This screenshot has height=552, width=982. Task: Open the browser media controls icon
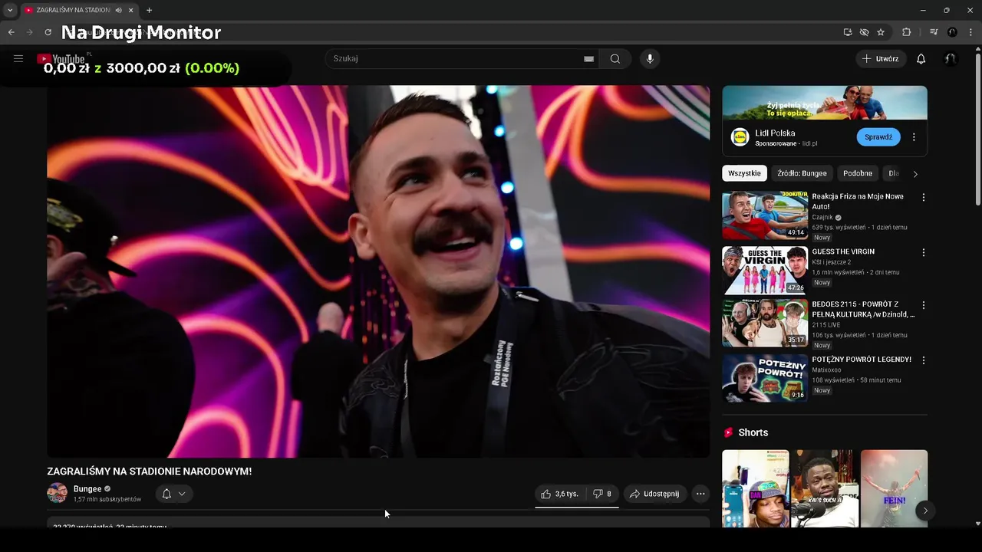934,32
